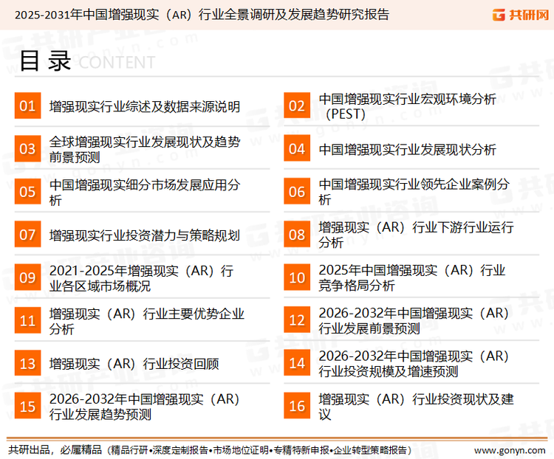The width and height of the screenshot is (554, 459).
Task: Open chapter 中国增强现实行业宏观环境分析 (PEST)
Action: tap(407, 106)
